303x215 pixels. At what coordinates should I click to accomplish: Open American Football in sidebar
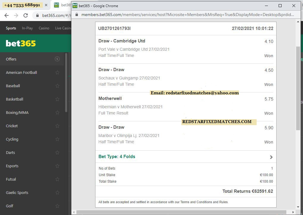pos(32,72)
